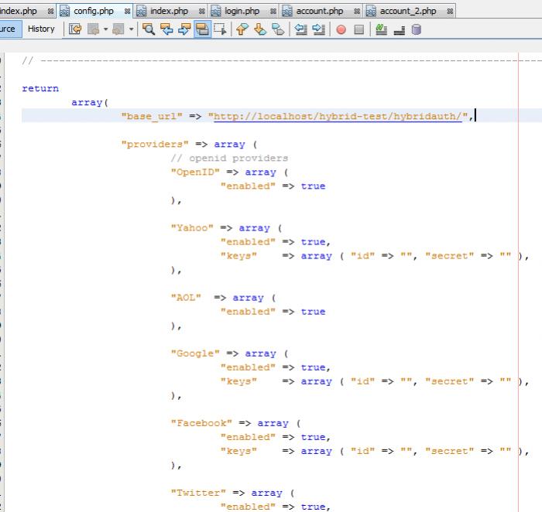Viewport: 542px width, 512px height.
Task: Toggle Bookmark on current line
Action: tap(277, 29)
